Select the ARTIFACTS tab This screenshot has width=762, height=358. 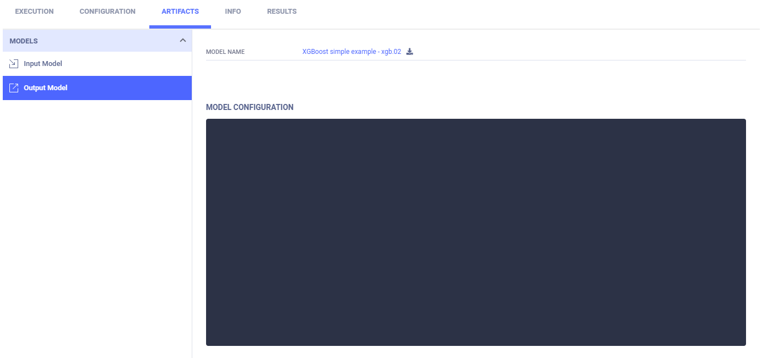180,12
